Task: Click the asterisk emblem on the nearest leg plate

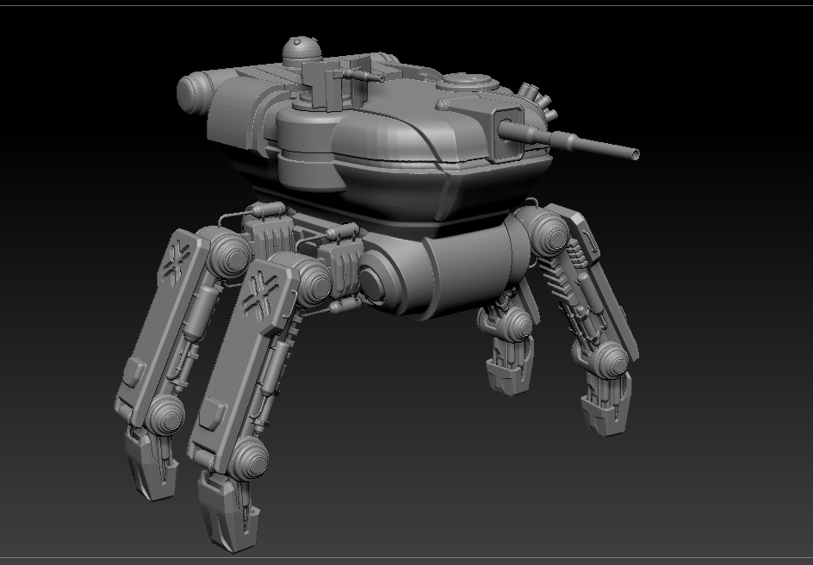Action: (261, 298)
